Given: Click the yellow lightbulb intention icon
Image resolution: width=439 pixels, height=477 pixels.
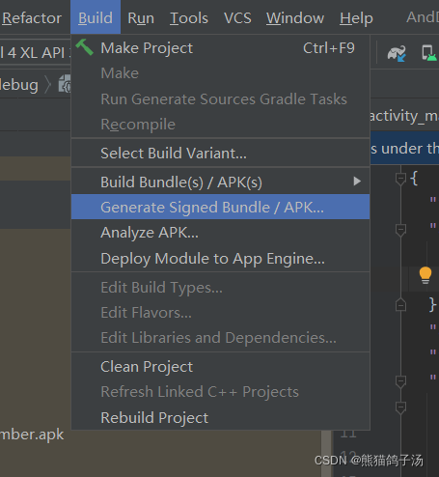Looking at the screenshot, I should point(425,275).
